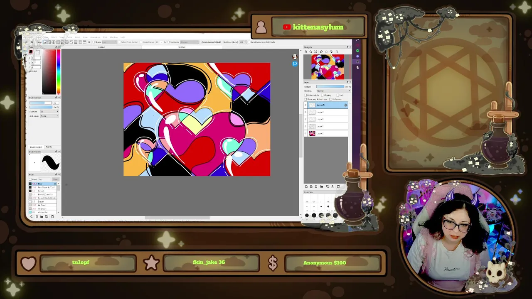Toggle the Anti-aliasing (Global) checkbox
The image size is (532, 299).
pyautogui.click(x=201, y=42)
